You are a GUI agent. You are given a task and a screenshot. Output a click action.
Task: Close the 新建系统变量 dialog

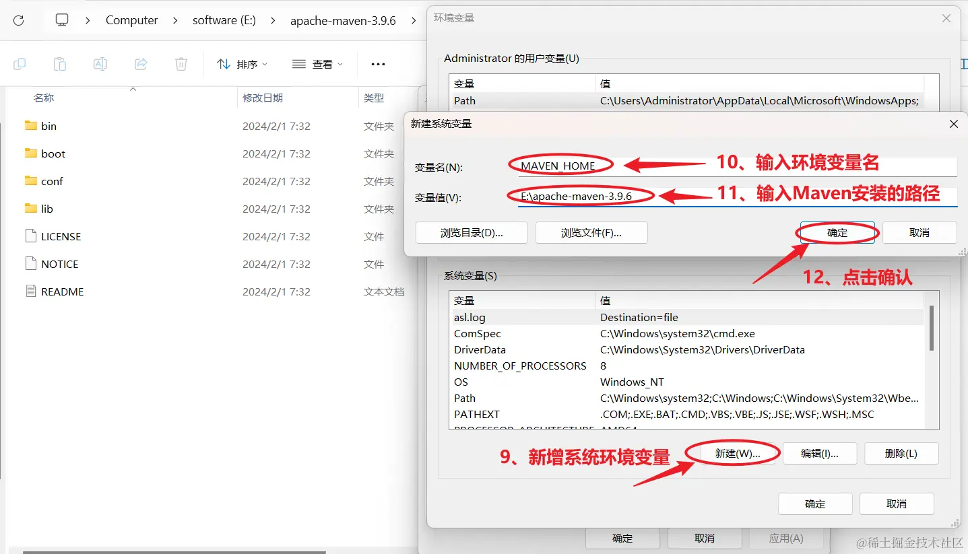tap(953, 124)
